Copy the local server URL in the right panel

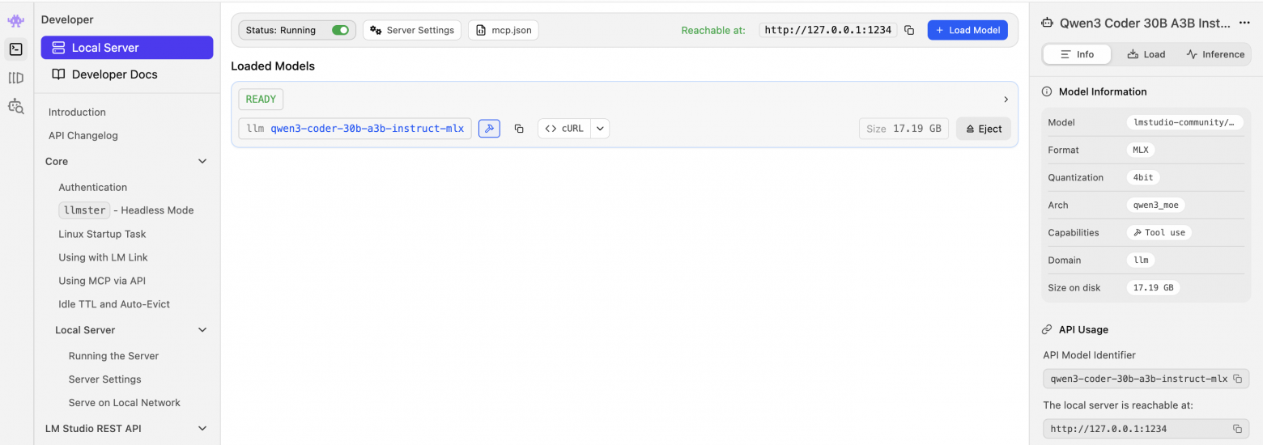pyautogui.click(x=1236, y=429)
